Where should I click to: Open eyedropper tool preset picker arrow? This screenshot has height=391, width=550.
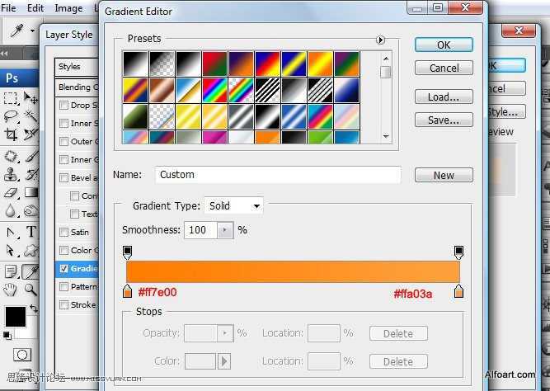click(x=33, y=31)
